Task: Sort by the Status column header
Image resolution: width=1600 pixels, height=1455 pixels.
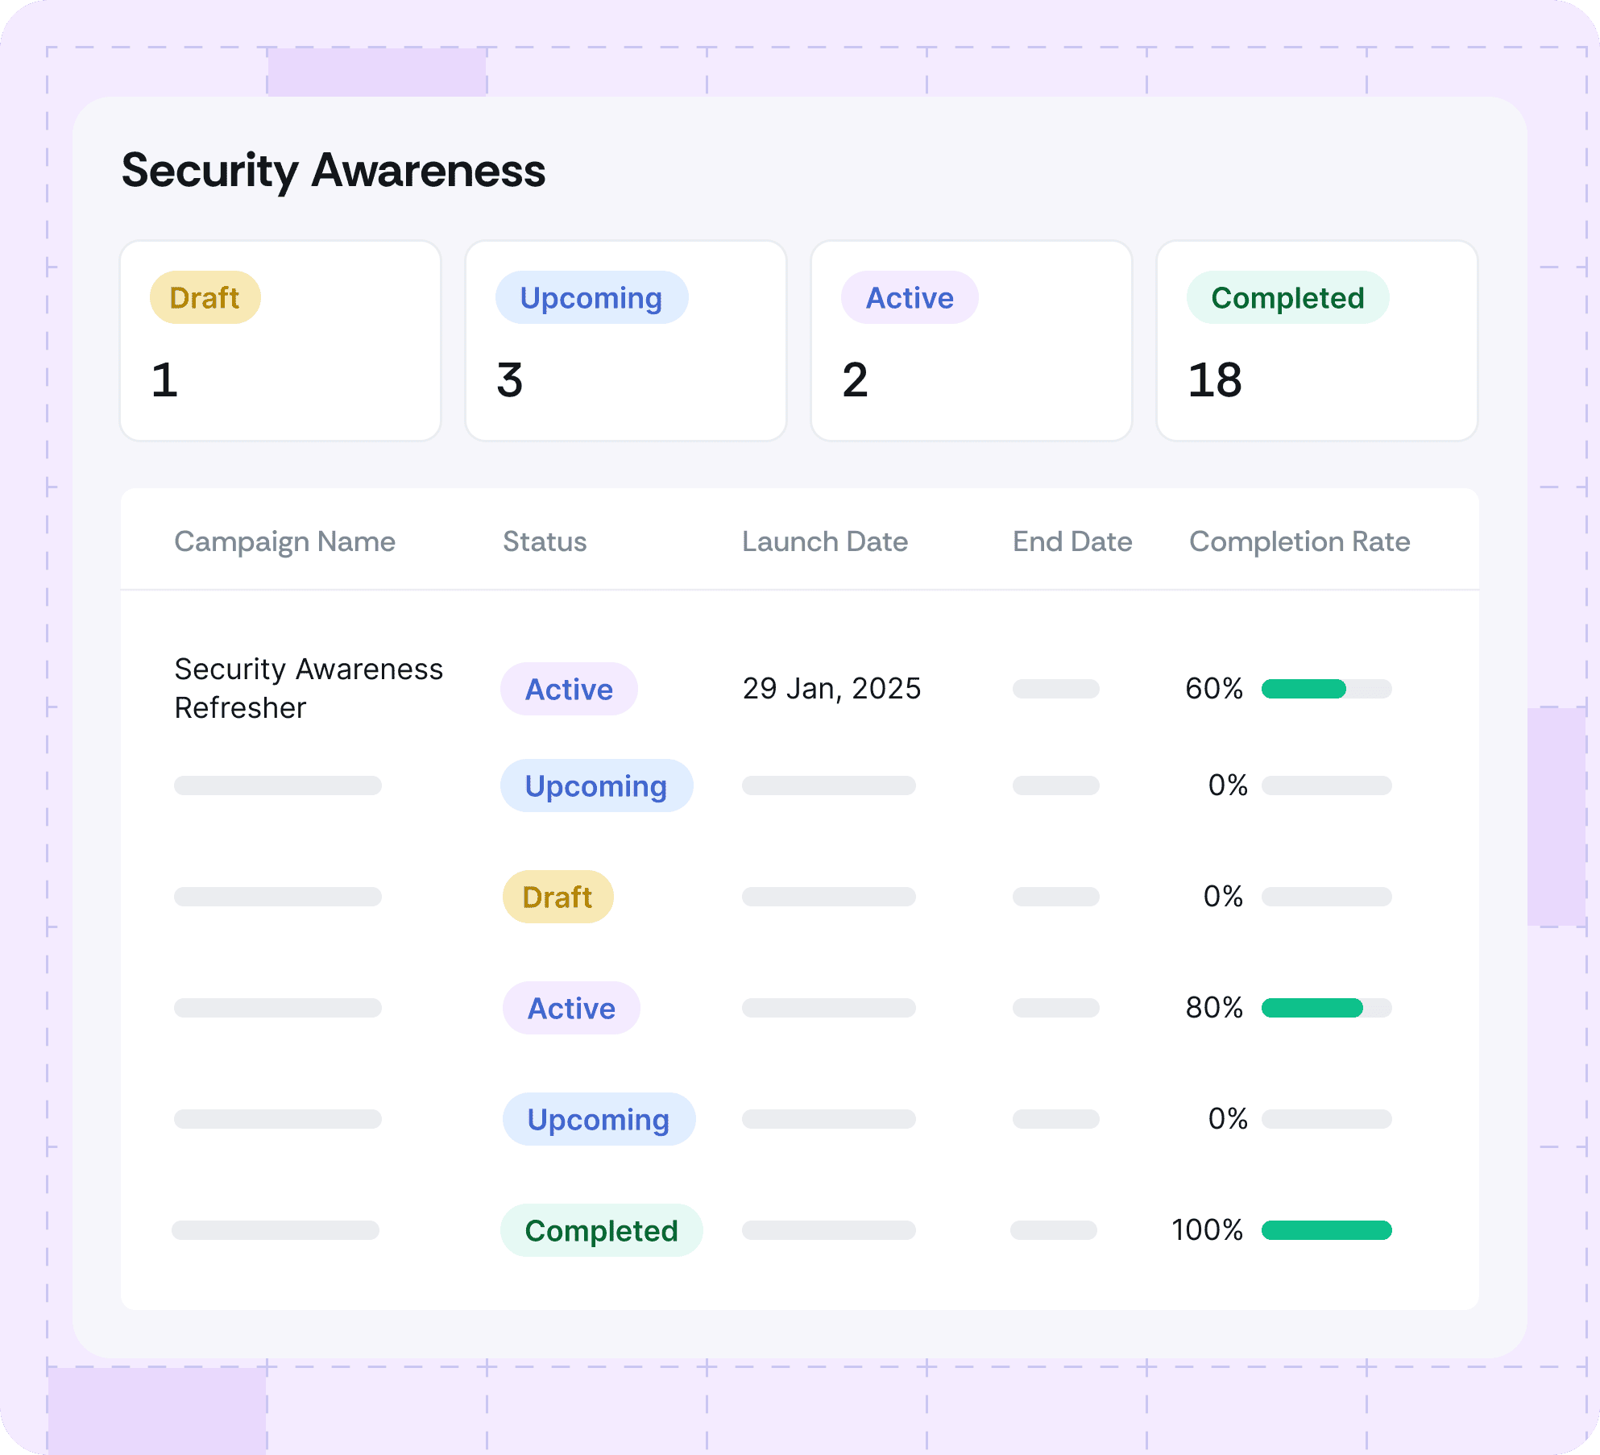Action: 545,541
